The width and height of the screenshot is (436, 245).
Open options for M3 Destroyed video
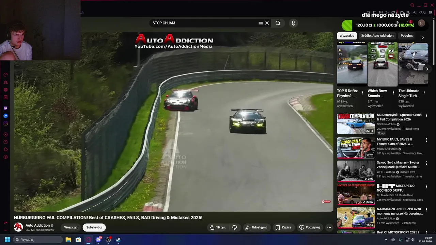click(x=426, y=116)
